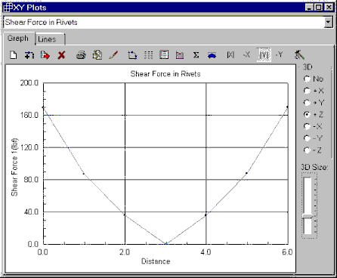Click the -Y negate toolbar button
Viewport: 337px width, 278px height.
279,54
